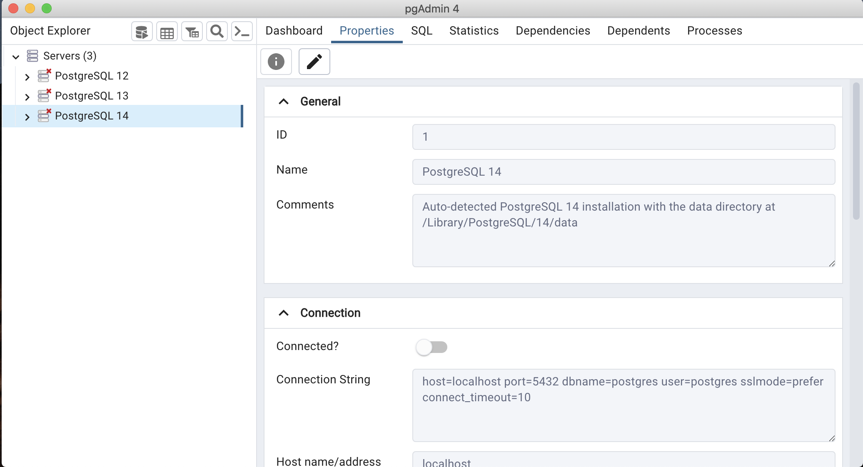Open the Query Tool icon

coord(142,32)
